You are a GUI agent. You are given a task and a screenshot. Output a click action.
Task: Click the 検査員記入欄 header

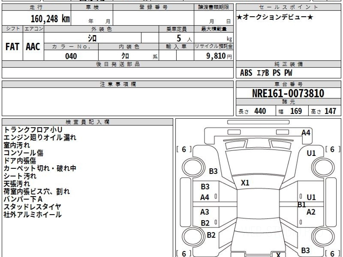point(87,122)
